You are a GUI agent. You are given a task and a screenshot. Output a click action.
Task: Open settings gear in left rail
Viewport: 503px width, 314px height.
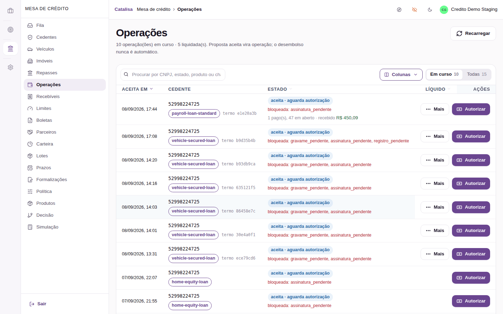10,67
